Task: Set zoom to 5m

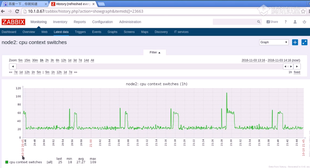Action: pos(20,60)
